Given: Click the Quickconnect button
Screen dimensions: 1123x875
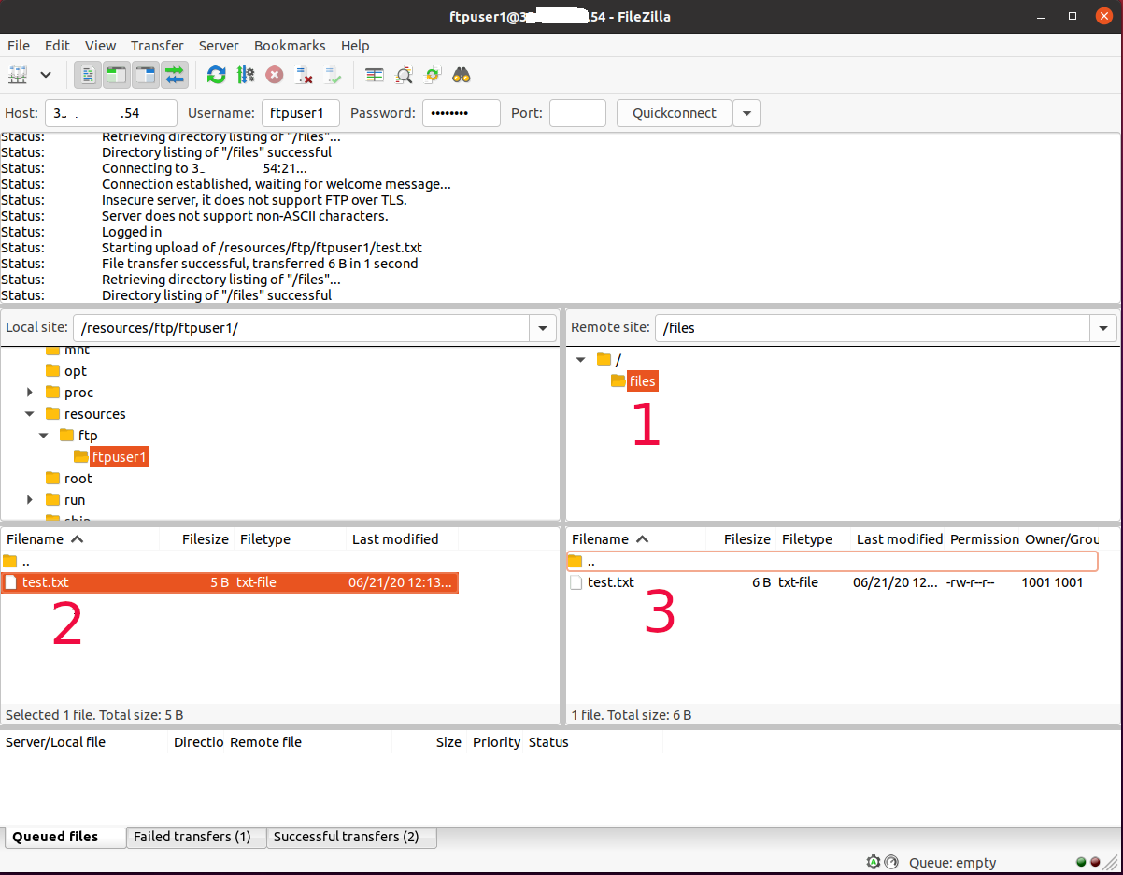Looking at the screenshot, I should coord(675,113).
